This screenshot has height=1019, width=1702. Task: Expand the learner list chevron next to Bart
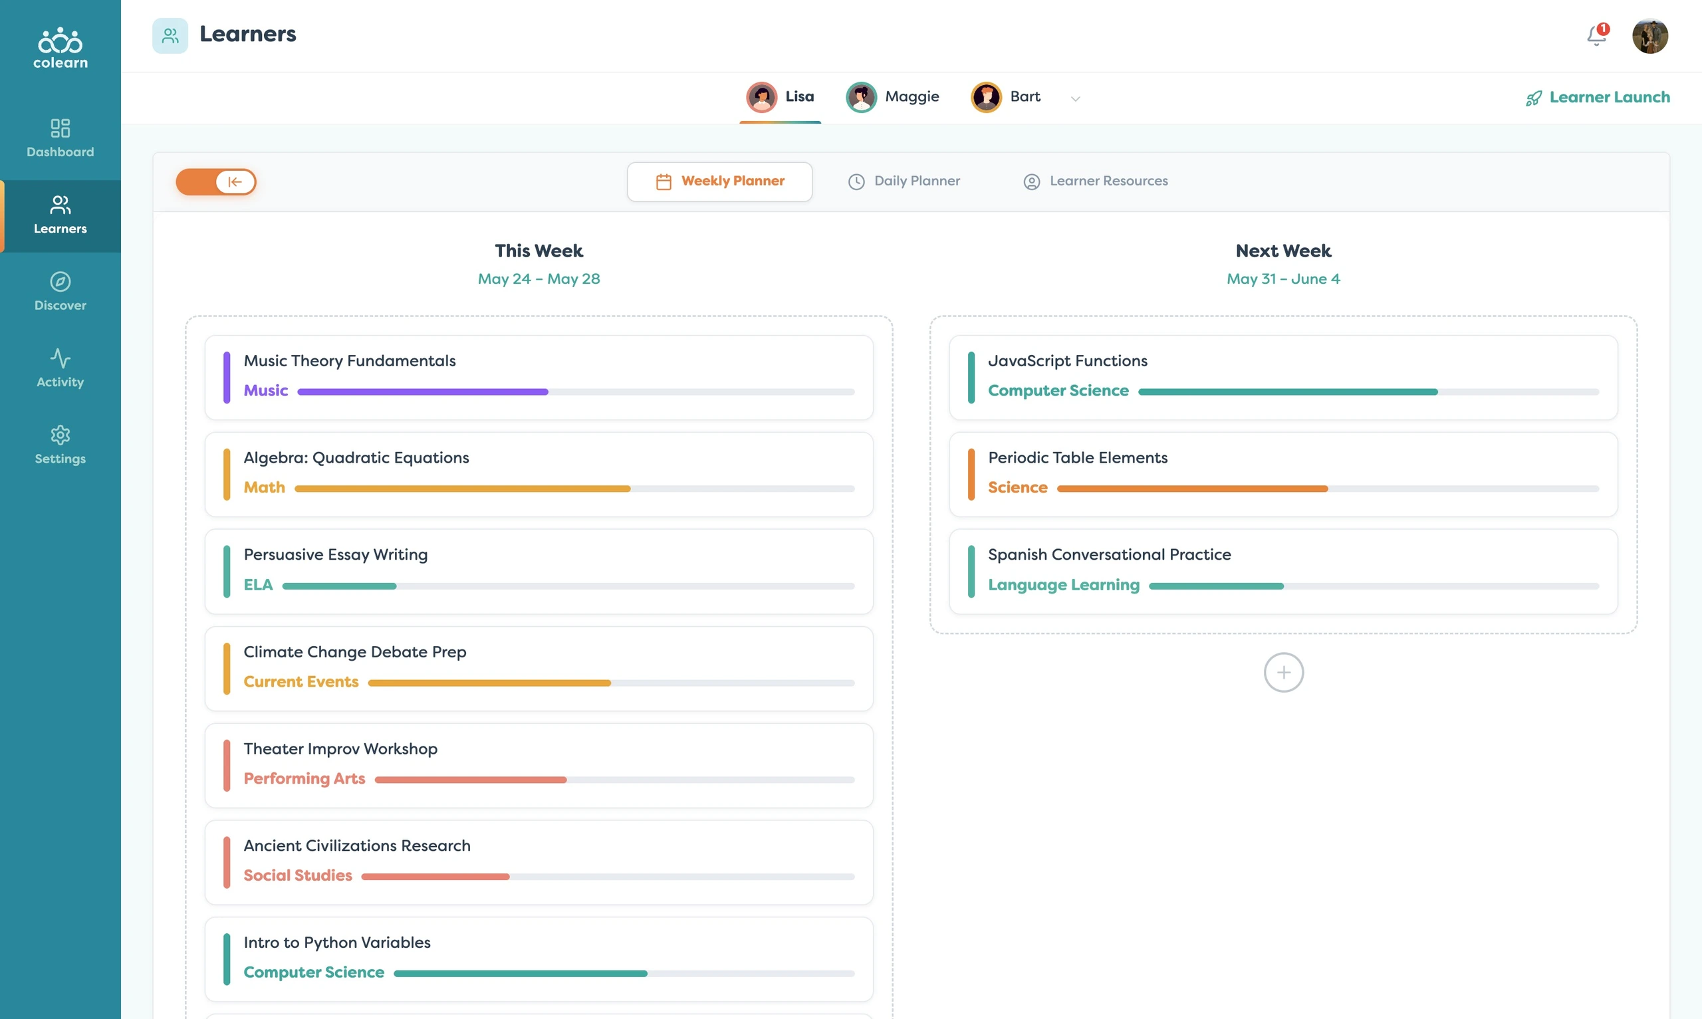pyautogui.click(x=1075, y=98)
